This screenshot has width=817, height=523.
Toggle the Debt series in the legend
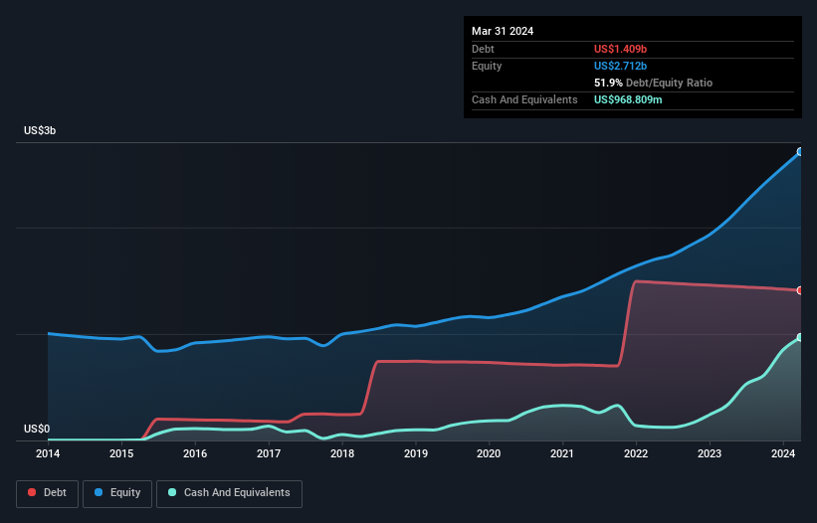47,493
